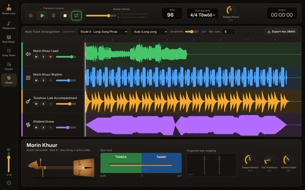
Task: Select Tülekhe push bow zone
Action: pos(121,163)
